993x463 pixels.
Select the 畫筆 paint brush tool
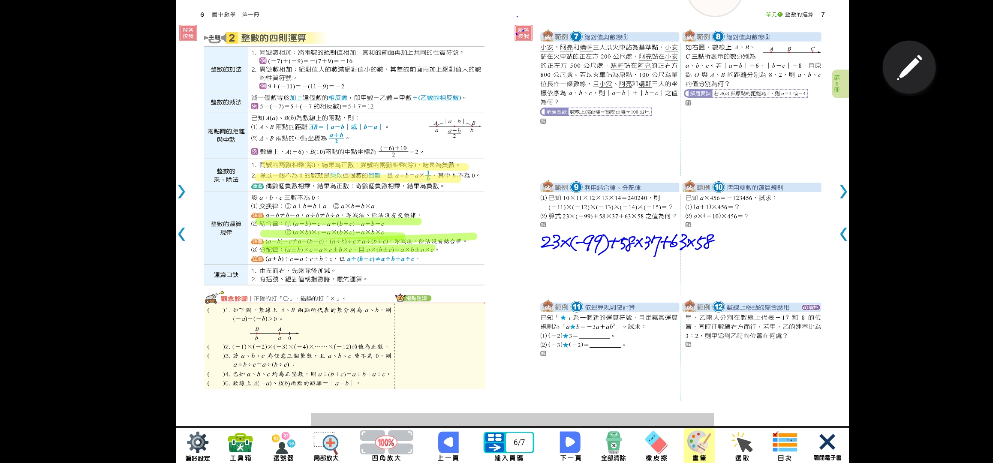click(x=699, y=446)
